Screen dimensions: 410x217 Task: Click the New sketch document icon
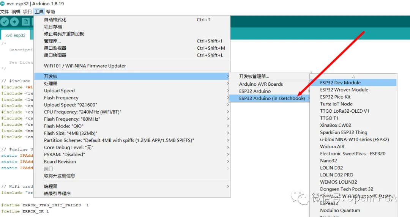[26, 22]
